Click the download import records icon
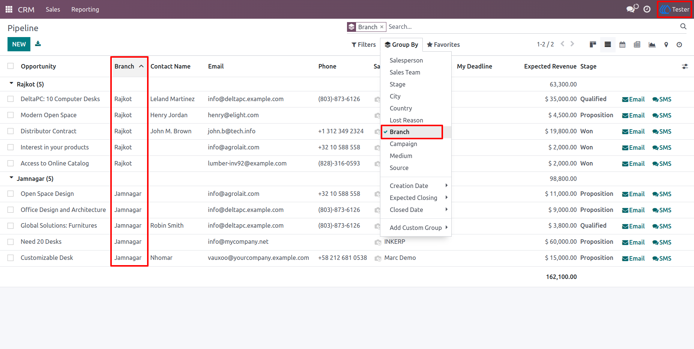 [38, 44]
